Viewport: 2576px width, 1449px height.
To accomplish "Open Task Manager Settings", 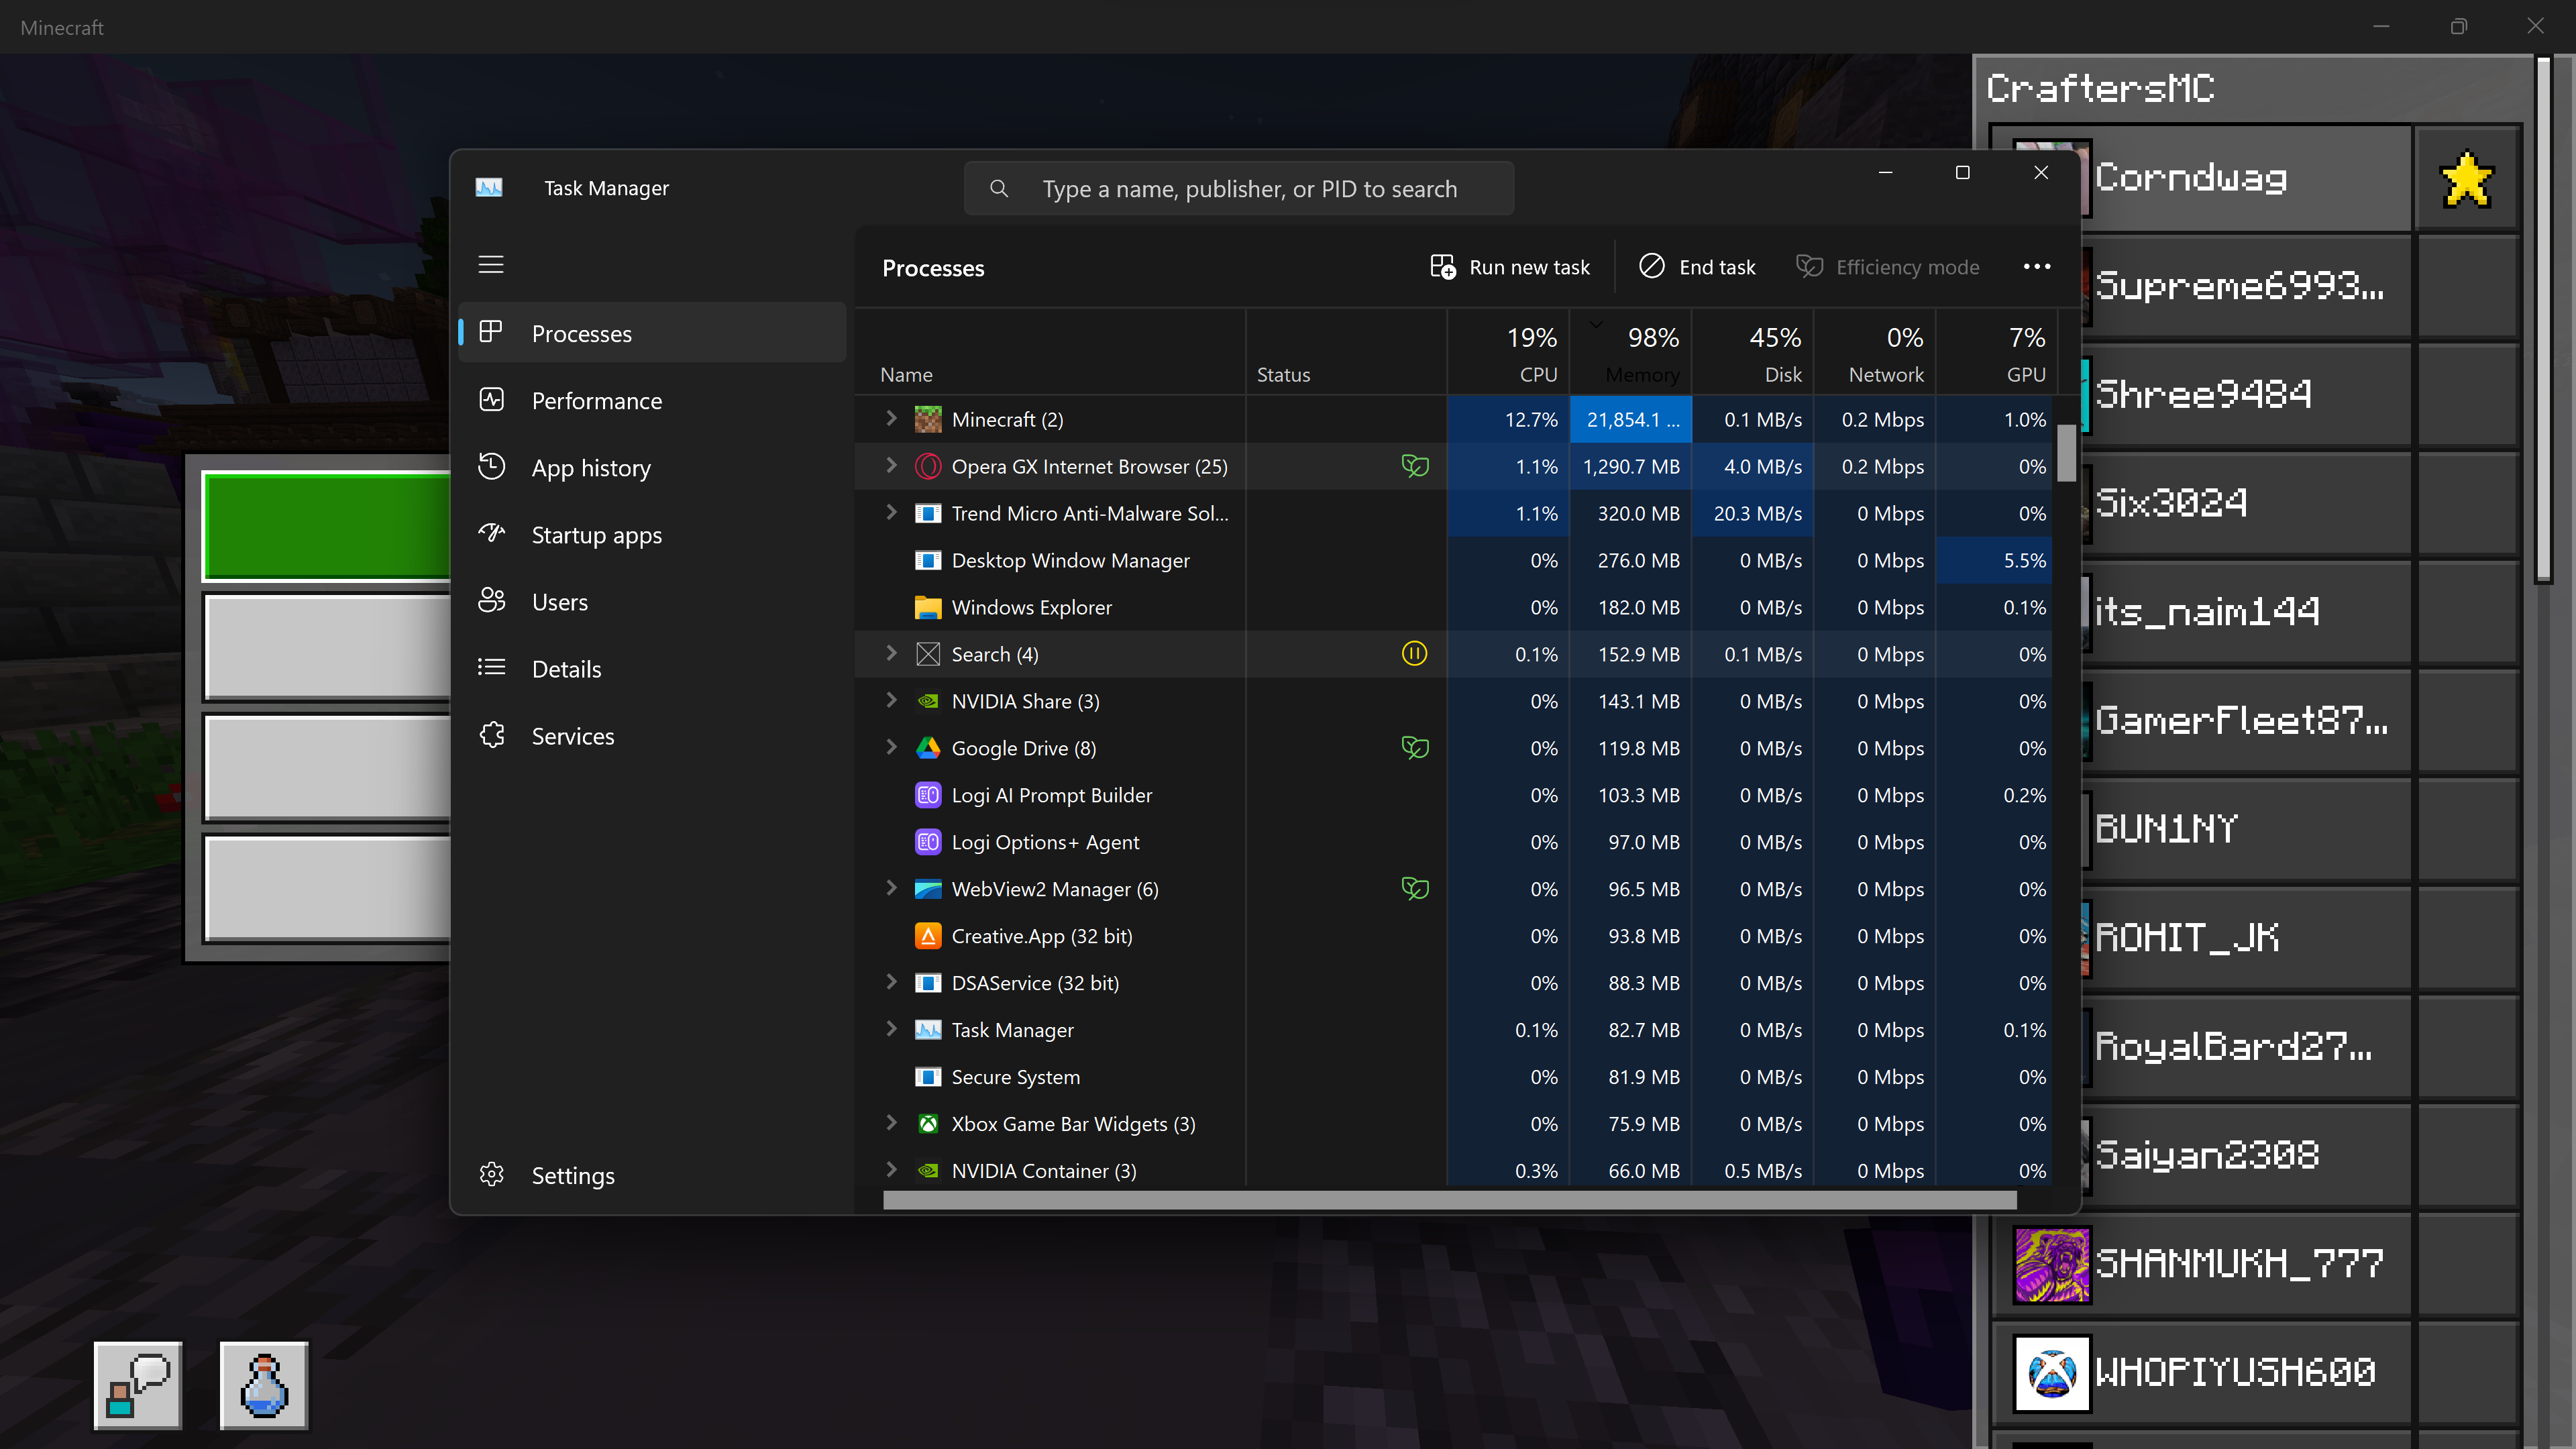I will (572, 1175).
